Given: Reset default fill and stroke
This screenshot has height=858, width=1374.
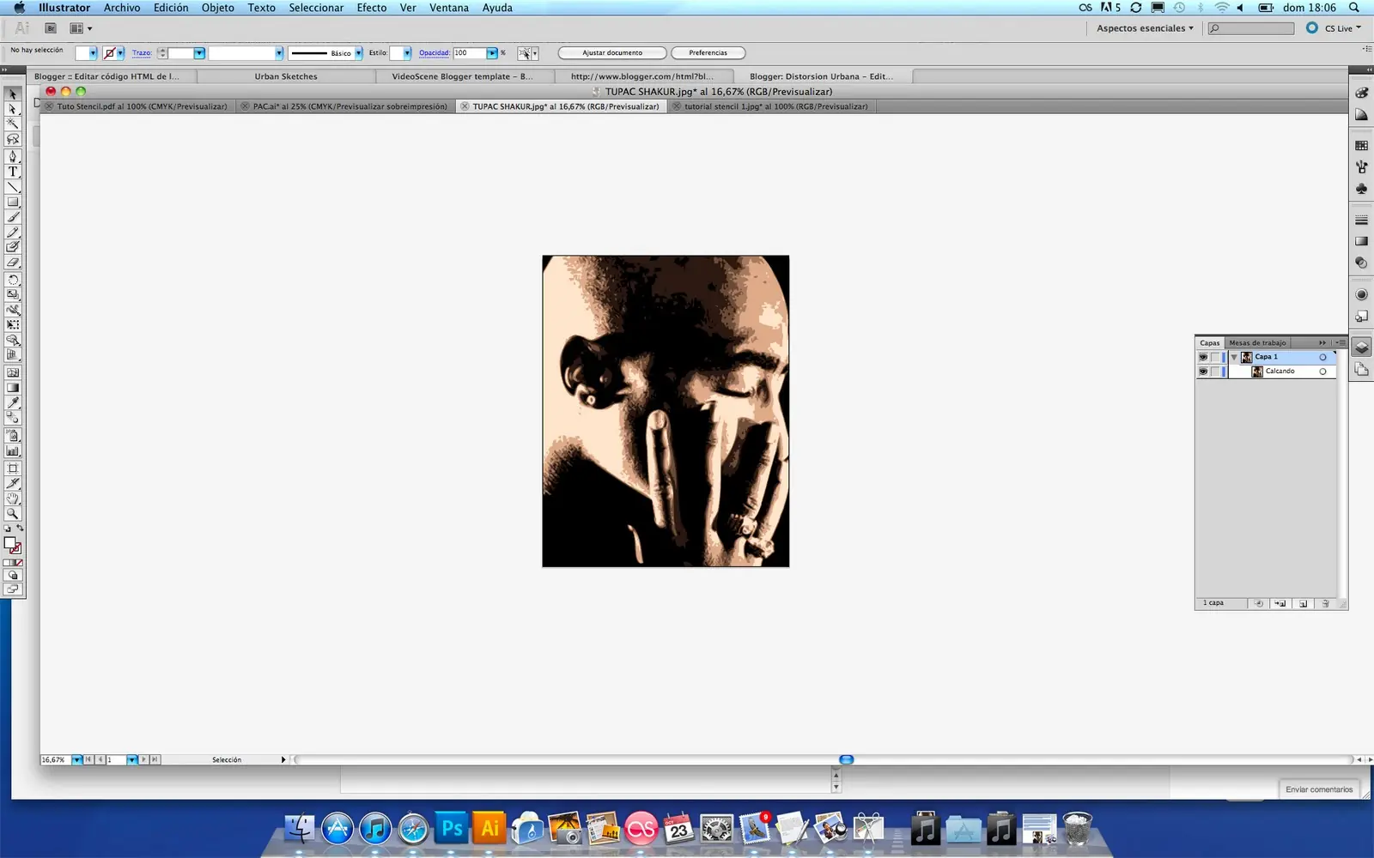Looking at the screenshot, I should pos(8,529).
